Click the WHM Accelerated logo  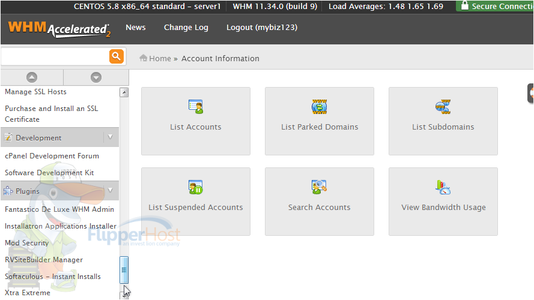click(59, 29)
